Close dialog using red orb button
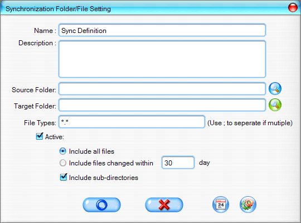 (293, 7)
